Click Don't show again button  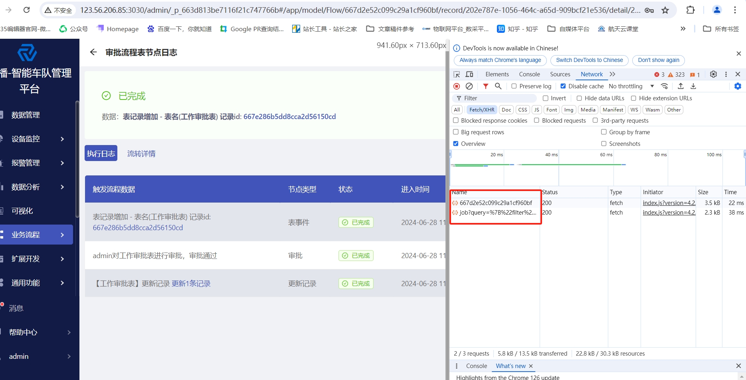tap(659, 60)
